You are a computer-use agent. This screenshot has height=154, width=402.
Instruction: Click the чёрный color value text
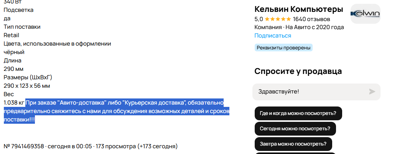[x=14, y=52]
